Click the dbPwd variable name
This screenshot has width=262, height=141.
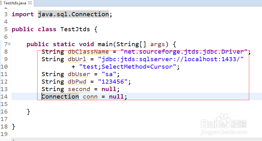coord(77,82)
